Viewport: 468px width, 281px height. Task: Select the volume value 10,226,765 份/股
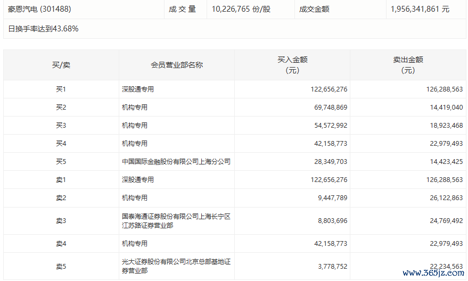point(241,9)
